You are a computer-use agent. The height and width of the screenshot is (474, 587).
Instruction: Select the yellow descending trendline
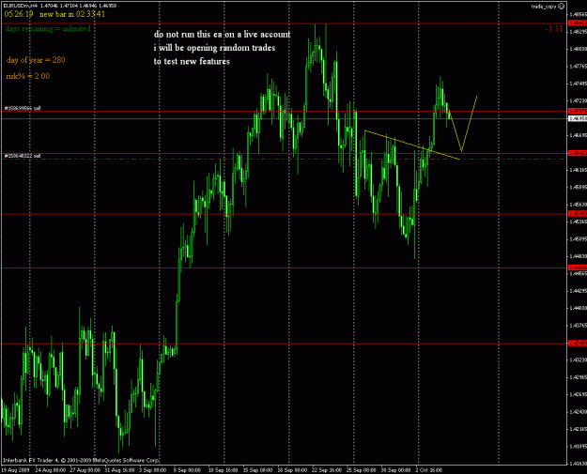(x=411, y=145)
